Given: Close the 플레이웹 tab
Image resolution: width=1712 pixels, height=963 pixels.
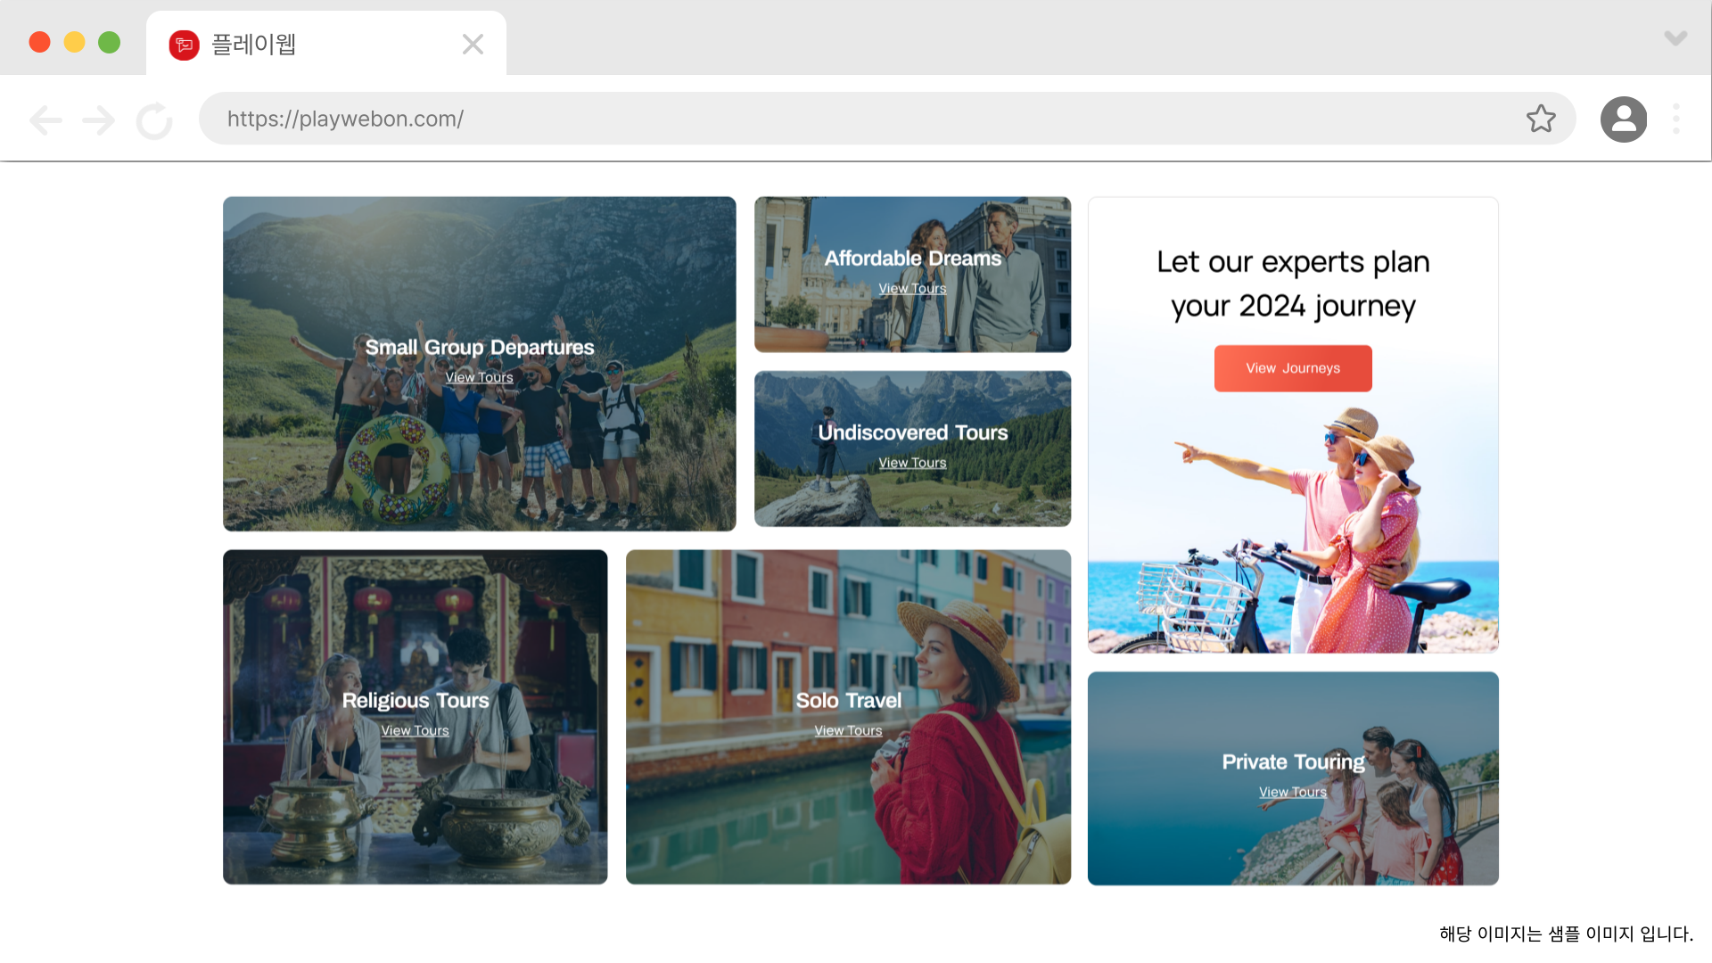Looking at the screenshot, I should click(x=473, y=45).
